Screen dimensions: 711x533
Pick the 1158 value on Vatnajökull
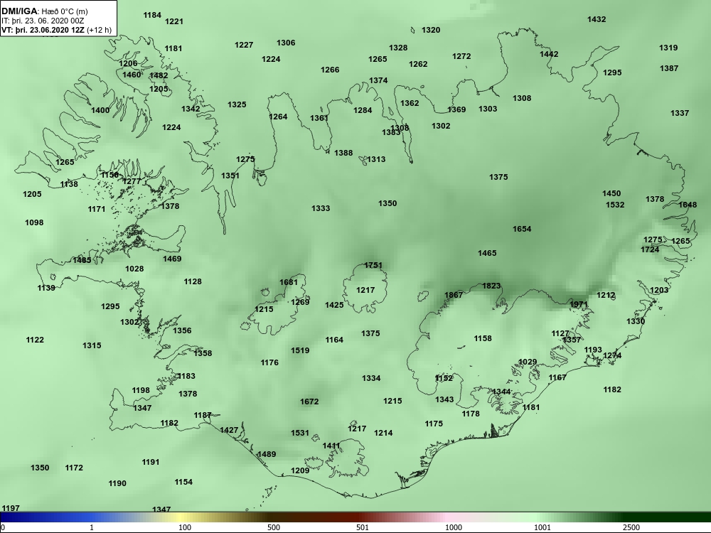tap(483, 338)
